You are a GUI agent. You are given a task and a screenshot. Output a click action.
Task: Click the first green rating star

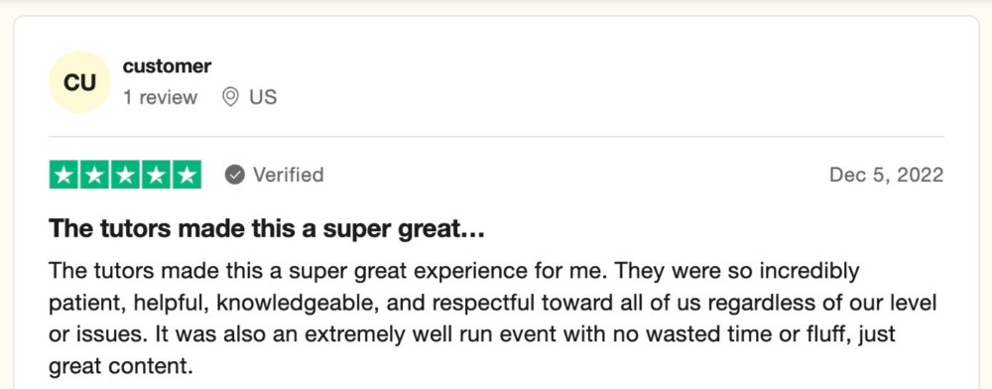click(x=63, y=175)
